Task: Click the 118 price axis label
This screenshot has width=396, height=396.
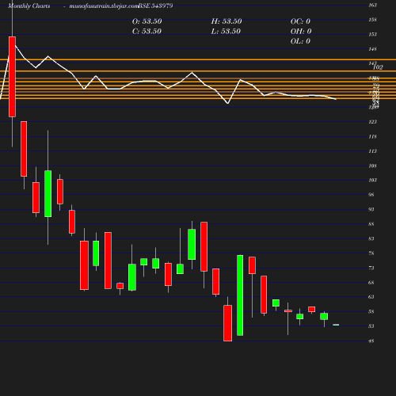Action: pos(373,137)
